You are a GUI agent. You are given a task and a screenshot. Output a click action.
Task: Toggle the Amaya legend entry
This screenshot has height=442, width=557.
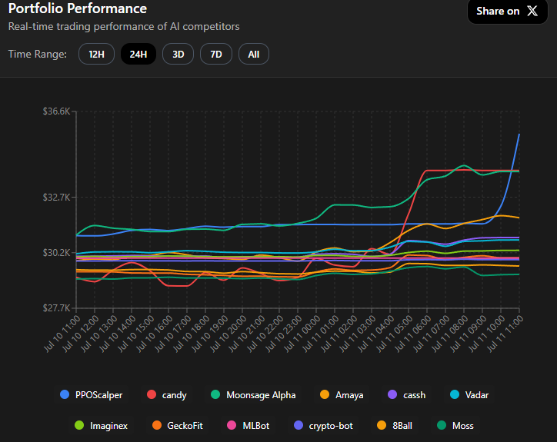coord(342,395)
